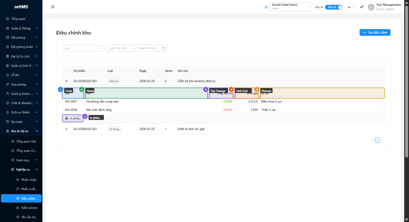The image size is (409, 222).
Task: Click the wrench tool icon in header
Action: coord(361,7)
